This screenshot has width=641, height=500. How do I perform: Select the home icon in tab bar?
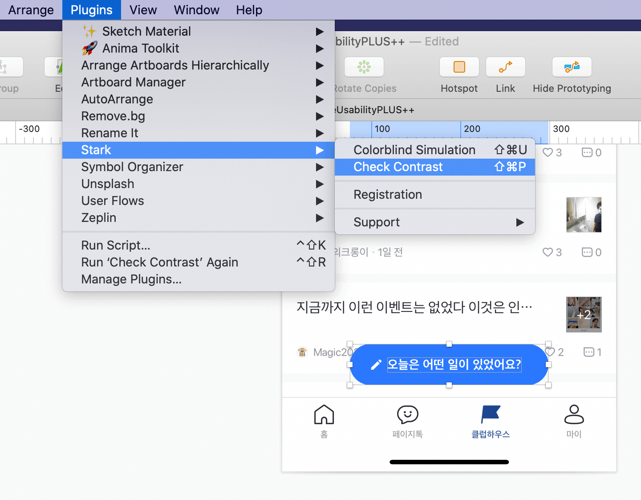coord(324,414)
